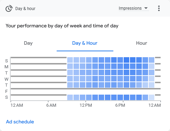
Task: Click the Friday gray schedule bar
Action: (86, 89)
